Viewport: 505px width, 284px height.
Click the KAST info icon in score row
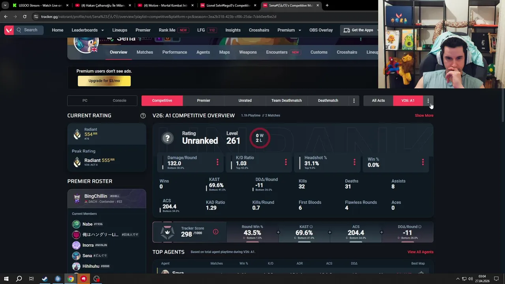click(x=311, y=227)
